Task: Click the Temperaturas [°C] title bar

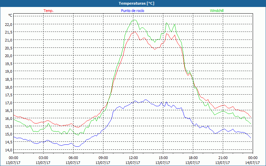Action: (133, 3)
